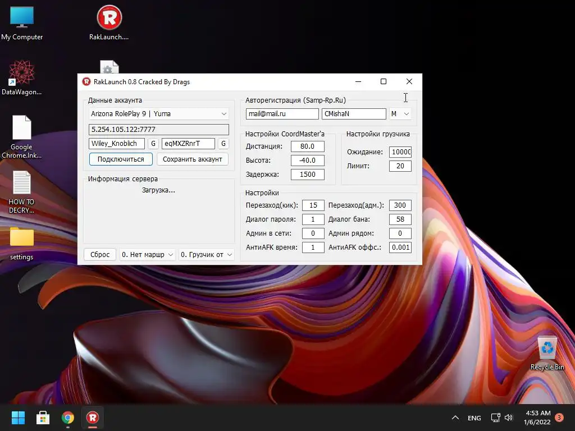Click the Задержка value field
This screenshot has height=431, width=575.
tap(307, 175)
